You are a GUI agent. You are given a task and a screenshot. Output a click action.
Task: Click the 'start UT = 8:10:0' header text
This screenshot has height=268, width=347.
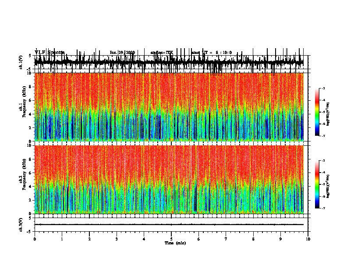212,53
